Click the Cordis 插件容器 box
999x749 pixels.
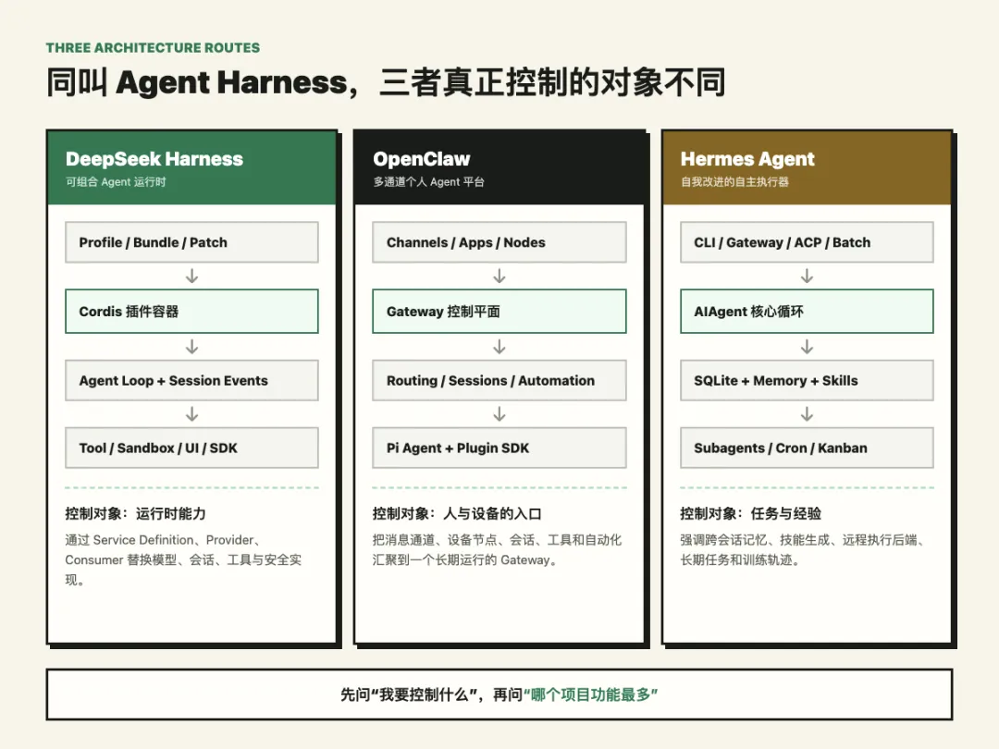point(191,312)
